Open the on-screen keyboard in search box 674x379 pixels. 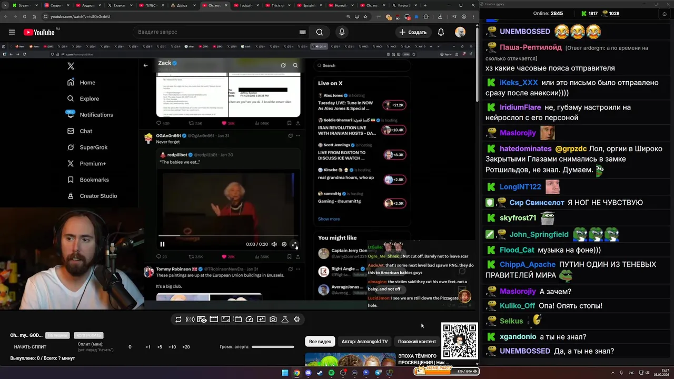[x=302, y=32]
